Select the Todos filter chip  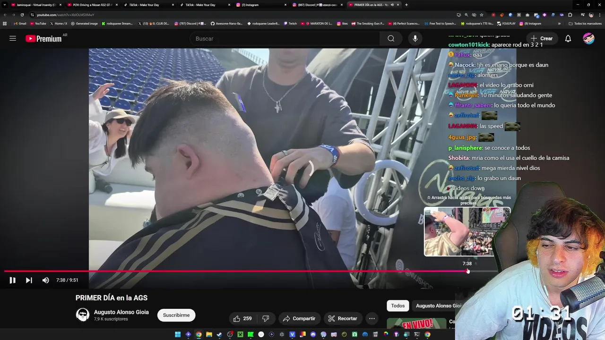point(398,306)
